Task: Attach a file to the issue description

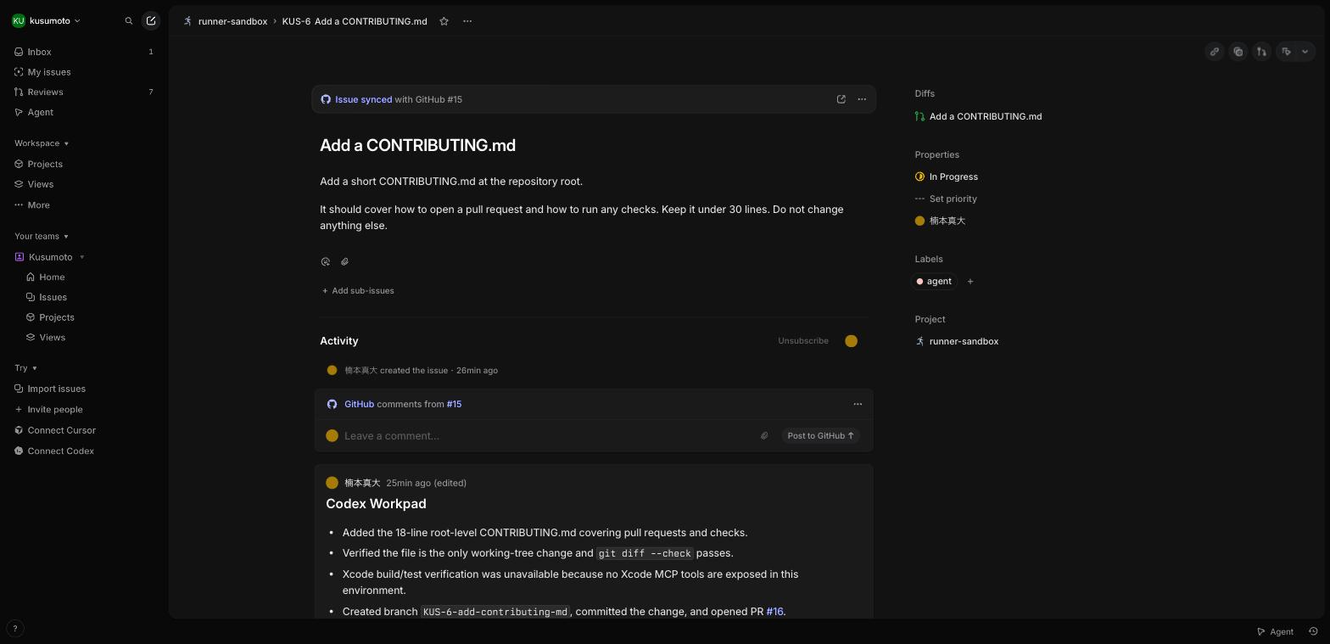Action: [x=344, y=262]
